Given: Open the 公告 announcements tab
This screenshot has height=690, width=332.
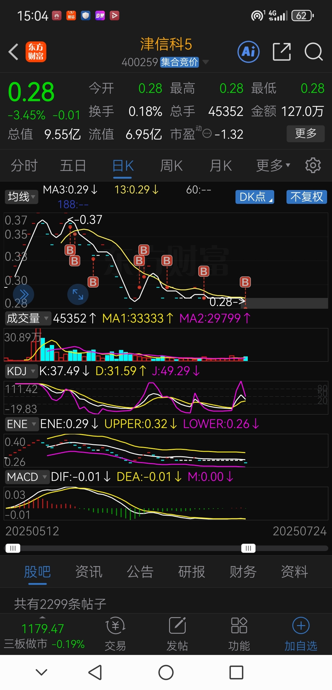Looking at the screenshot, I should pos(140,572).
